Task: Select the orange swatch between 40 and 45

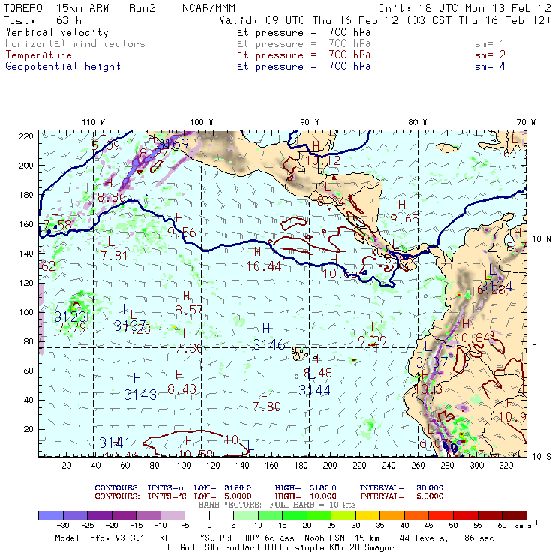Action: pyautogui.click(x=416, y=515)
